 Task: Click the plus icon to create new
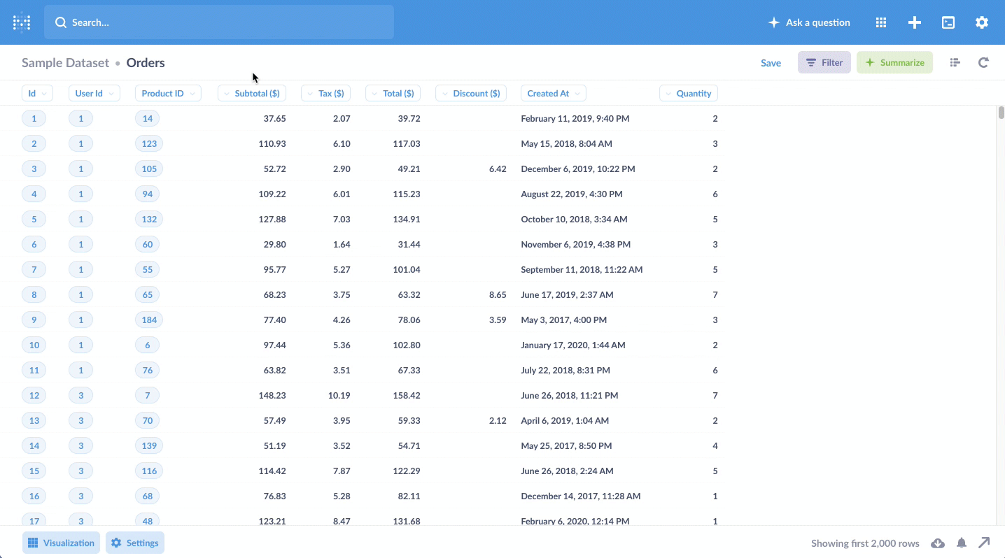[915, 22]
